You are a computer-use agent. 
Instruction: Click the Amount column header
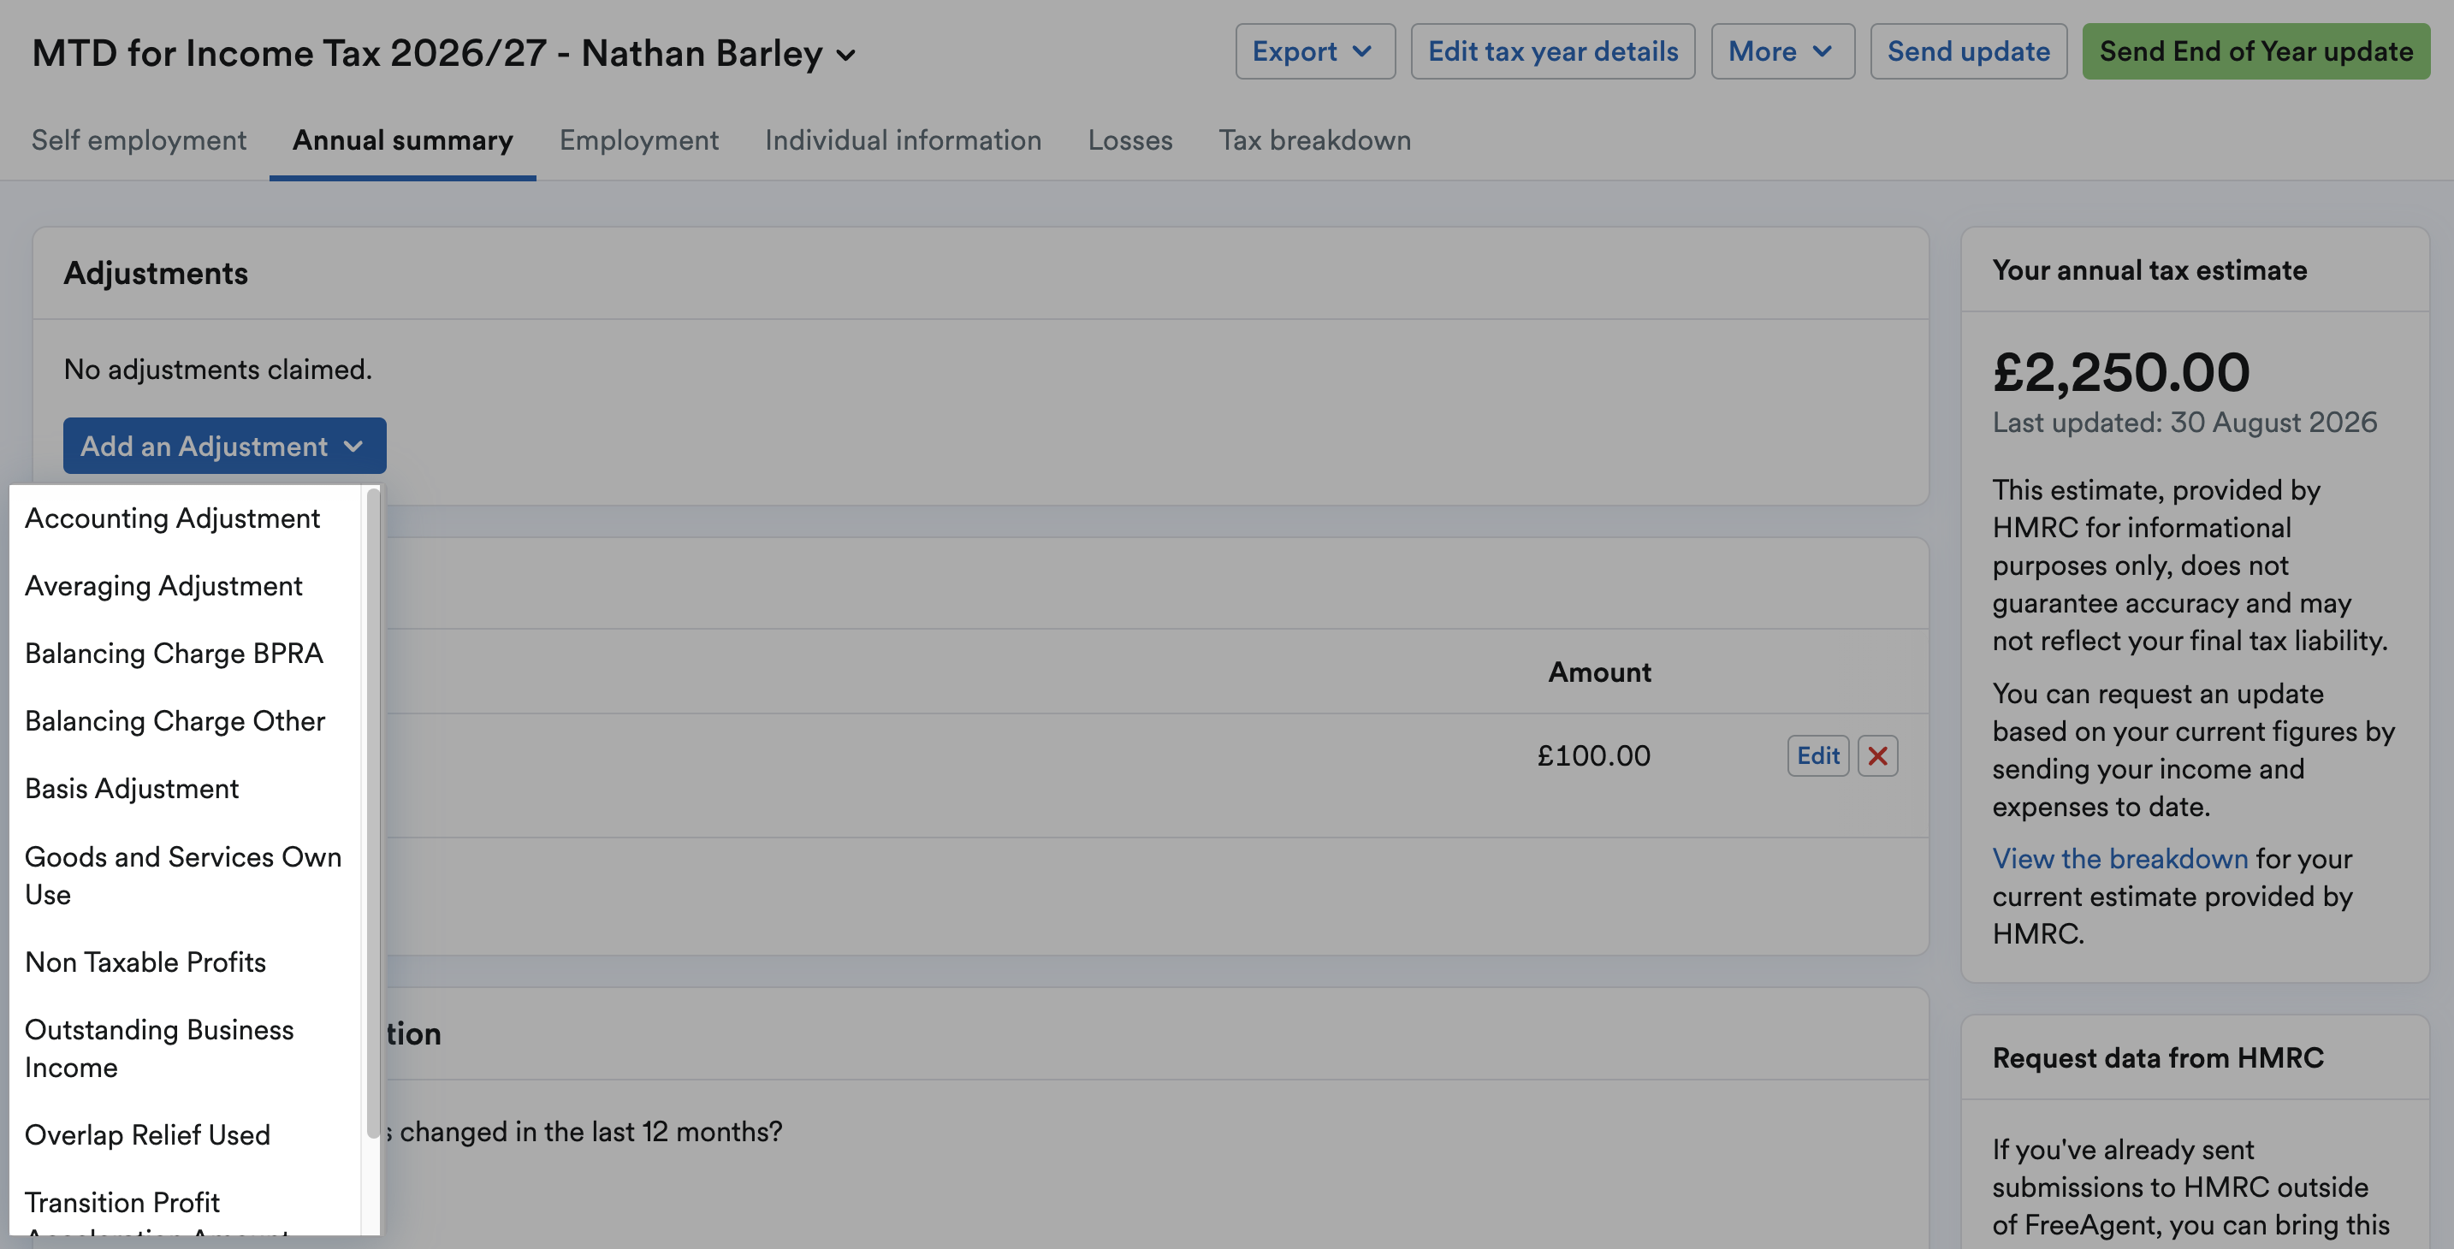point(1598,672)
